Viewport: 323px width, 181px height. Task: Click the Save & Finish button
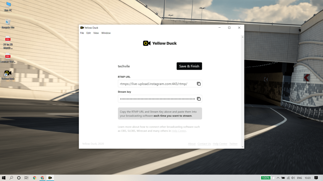point(189,66)
